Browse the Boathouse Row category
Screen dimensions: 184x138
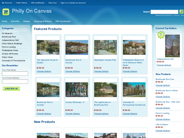point(9,37)
